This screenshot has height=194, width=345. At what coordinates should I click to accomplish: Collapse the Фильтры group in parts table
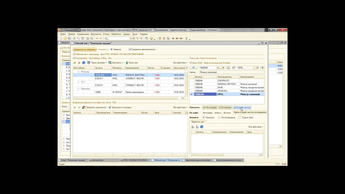pyautogui.click(x=78, y=72)
